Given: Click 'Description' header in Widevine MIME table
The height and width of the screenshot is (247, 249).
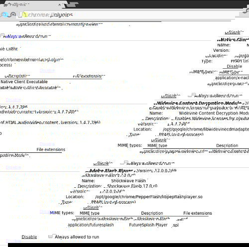Looking at the screenshot, I should [227, 145].
